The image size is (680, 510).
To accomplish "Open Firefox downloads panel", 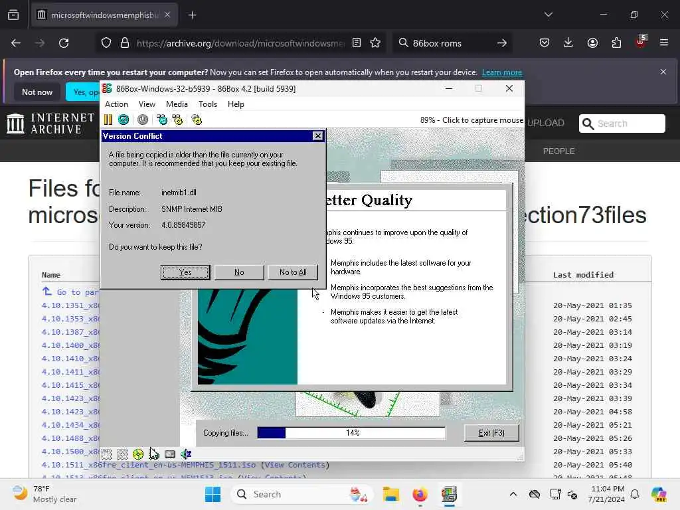I will (x=568, y=43).
